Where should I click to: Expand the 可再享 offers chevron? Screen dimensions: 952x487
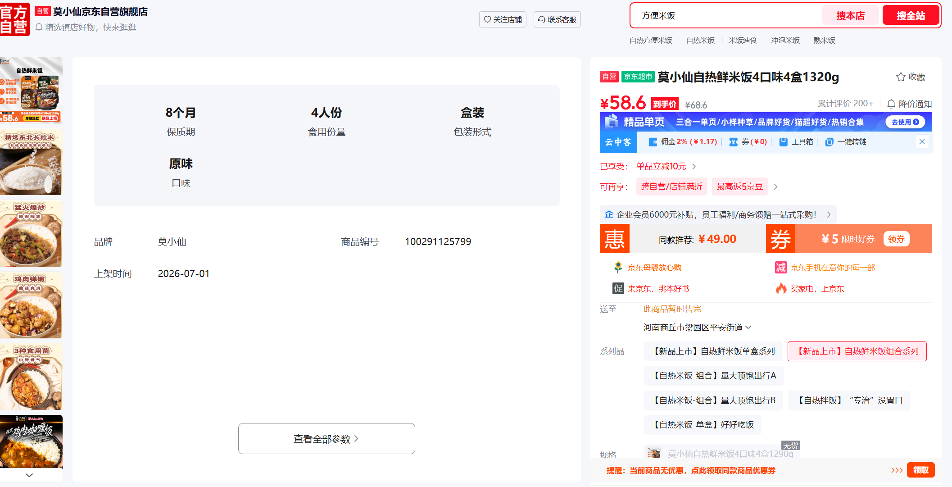[x=775, y=187]
